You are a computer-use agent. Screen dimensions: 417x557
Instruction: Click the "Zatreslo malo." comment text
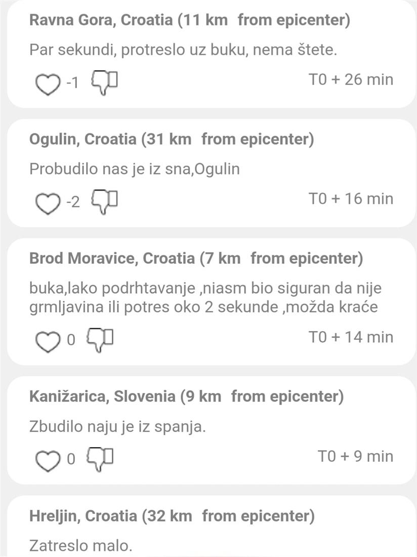[x=80, y=546]
